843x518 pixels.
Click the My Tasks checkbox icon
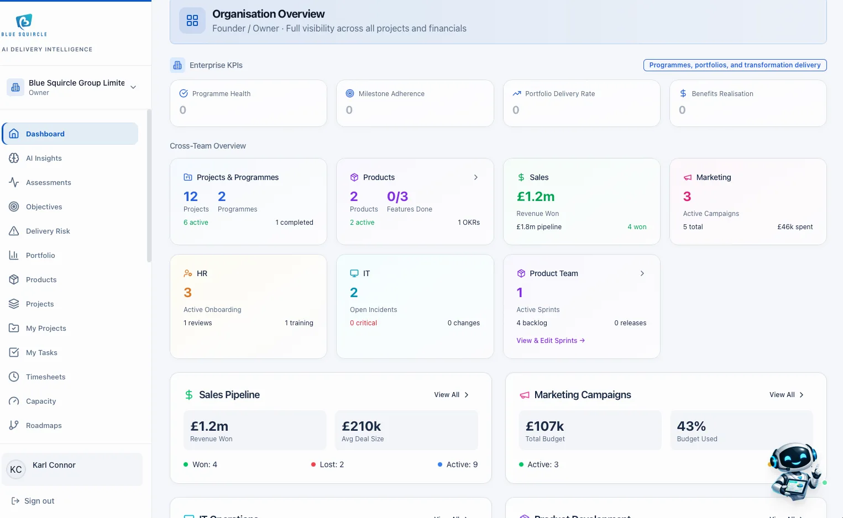[x=14, y=352]
